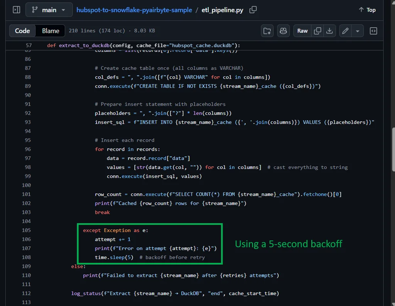Click the 'for record in records:' line
The image size is (395, 306).
pos(127,149)
